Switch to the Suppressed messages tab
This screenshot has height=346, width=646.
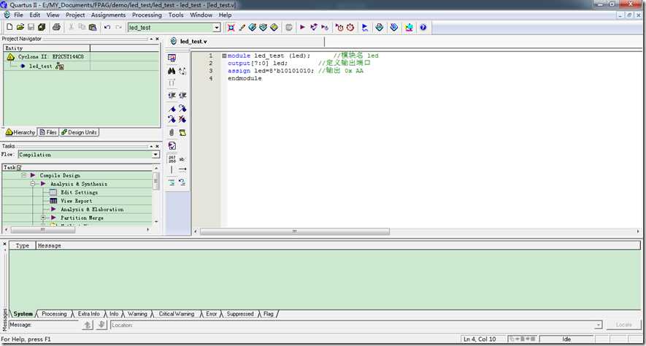[240, 314]
